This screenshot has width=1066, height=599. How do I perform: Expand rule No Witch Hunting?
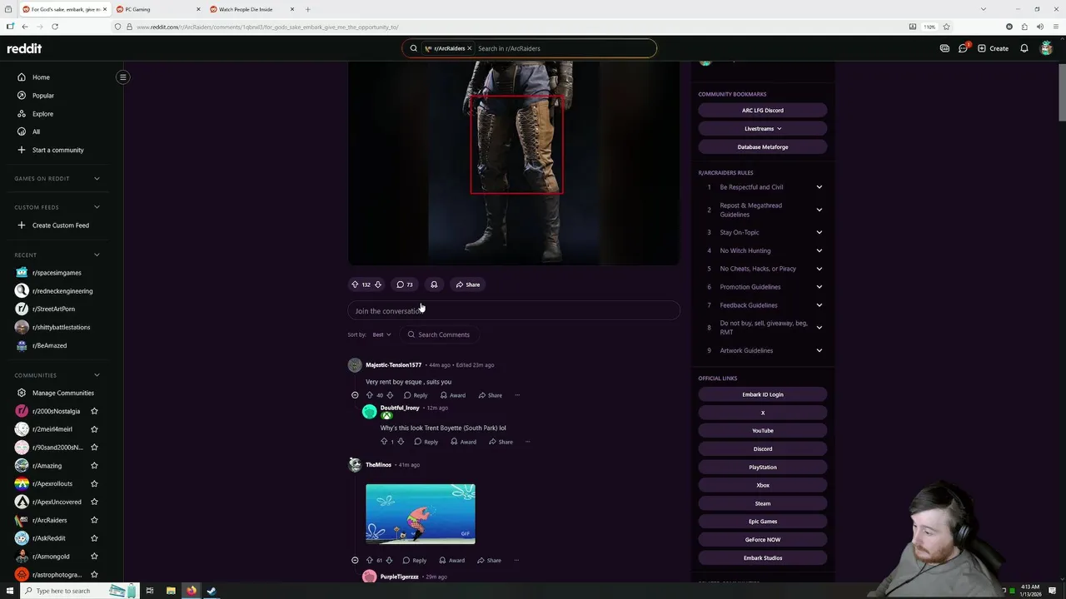(x=819, y=250)
